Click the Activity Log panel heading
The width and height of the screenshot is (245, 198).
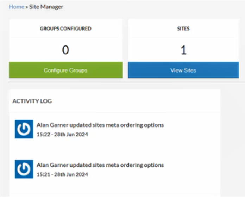click(x=32, y=101)
